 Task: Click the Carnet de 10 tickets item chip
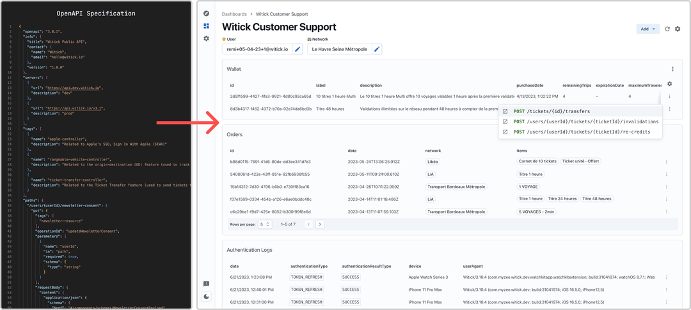[x=537, y=162]
